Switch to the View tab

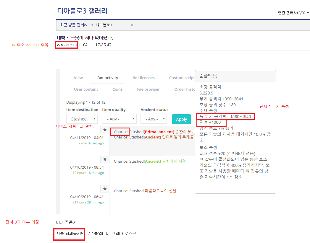click(78, 78)
